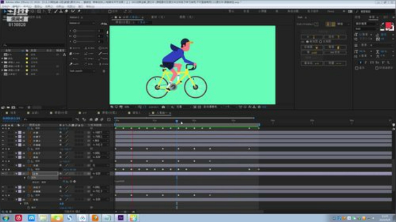Toggle the motion blur icon in timeline header
The height and width of the screenshot is (222, 396).
click(x=102, y=119)
